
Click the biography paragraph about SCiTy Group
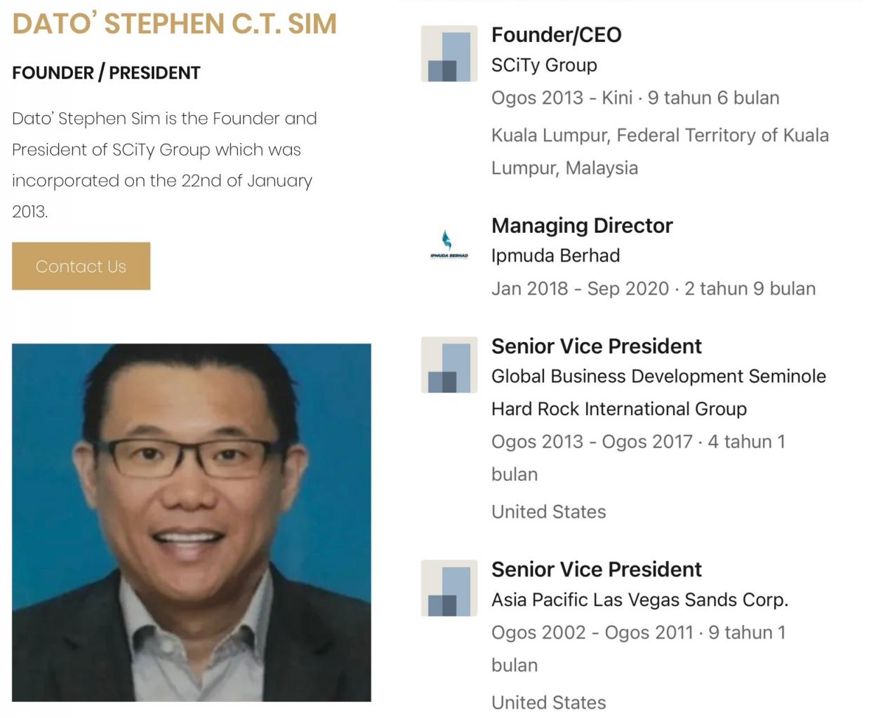164,165
